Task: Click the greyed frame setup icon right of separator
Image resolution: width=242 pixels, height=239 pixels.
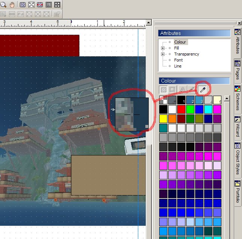Action: [57, 14]
